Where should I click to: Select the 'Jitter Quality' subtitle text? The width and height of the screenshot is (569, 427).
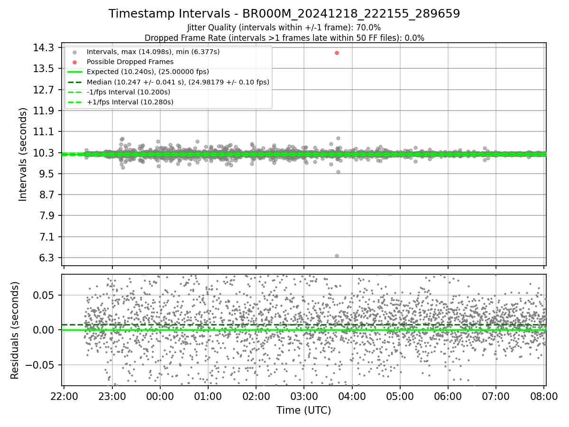point(284,28)
